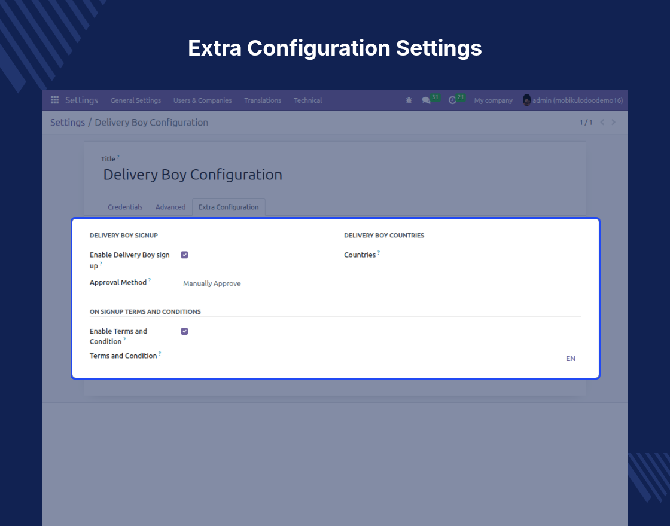
Task: Open the Translations menu
Action: 263,100
